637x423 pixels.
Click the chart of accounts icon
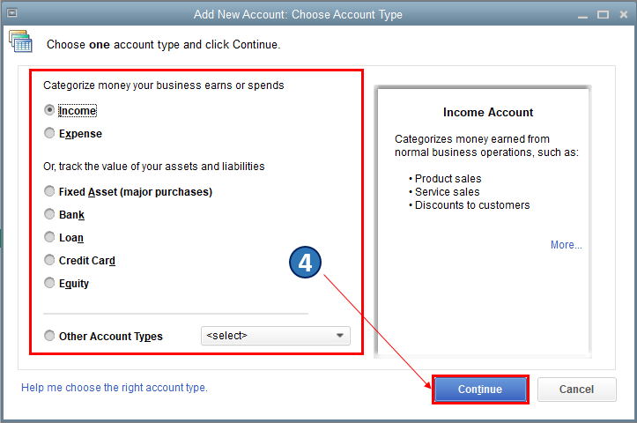point(19,41)
